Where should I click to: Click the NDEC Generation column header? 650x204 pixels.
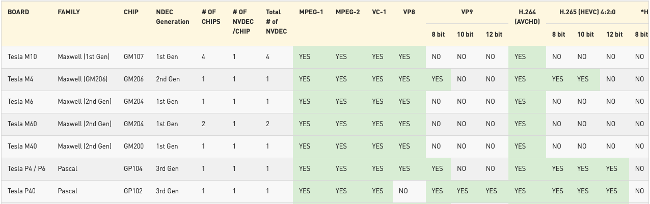pos(172,17)
